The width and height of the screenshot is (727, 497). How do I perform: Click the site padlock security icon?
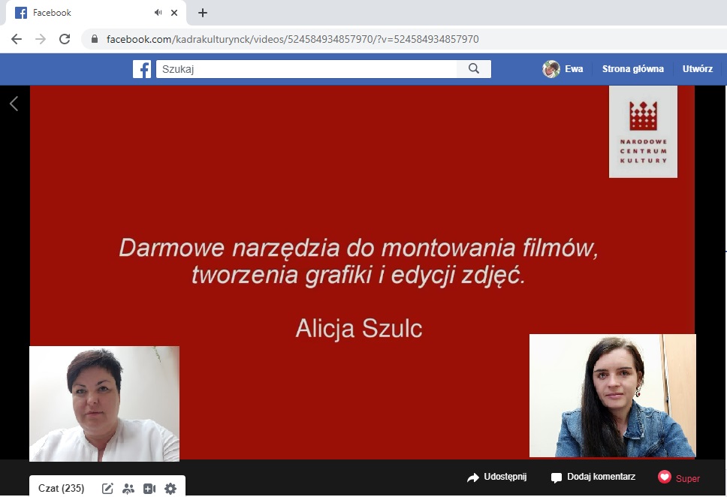[95, 39]
